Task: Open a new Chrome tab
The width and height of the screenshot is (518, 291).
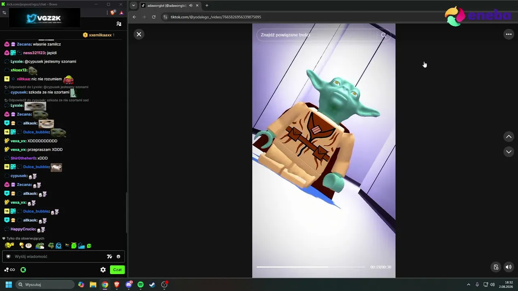Action: [x=207, y=6]
